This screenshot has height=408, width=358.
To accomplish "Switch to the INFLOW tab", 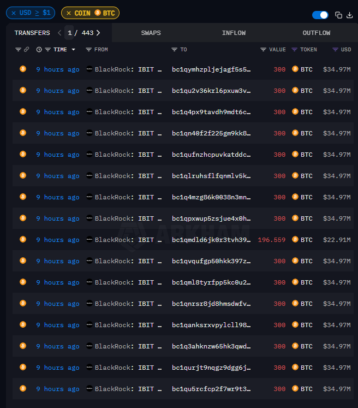I will tap(234, 33).
